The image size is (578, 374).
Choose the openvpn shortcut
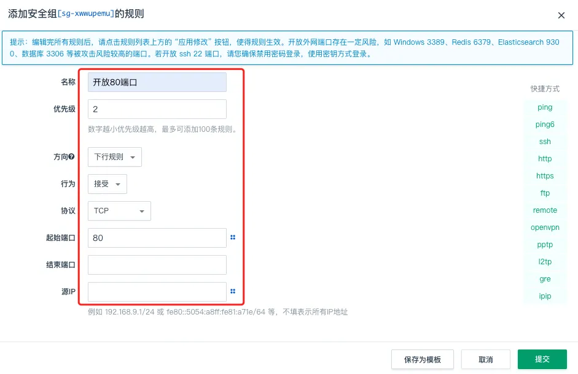pos(544,227)
